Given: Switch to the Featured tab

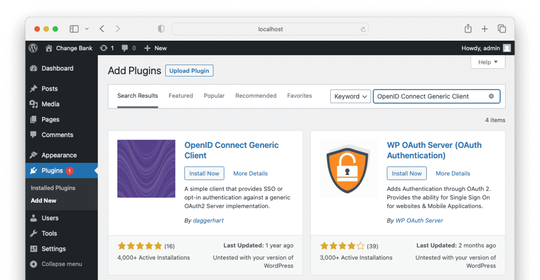Looking at the screenshot, I should (x=181, y=96).
